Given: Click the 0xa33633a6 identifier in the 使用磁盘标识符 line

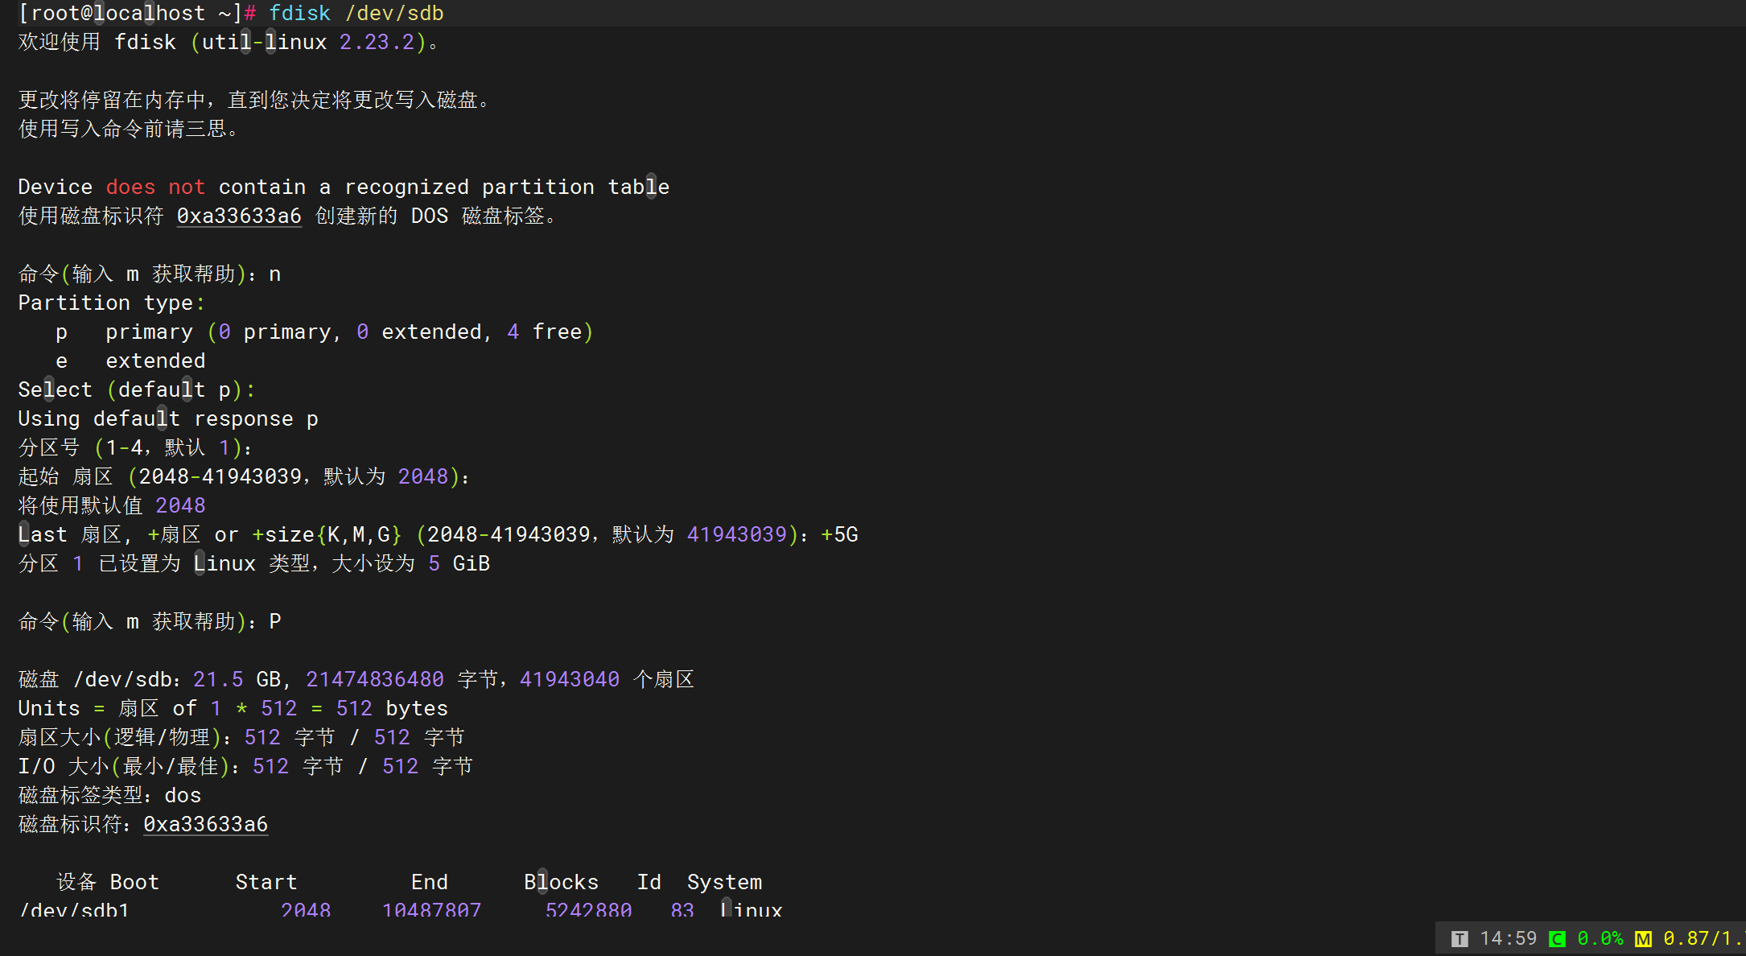Looking at the screenshot, I should pos(239,216).
